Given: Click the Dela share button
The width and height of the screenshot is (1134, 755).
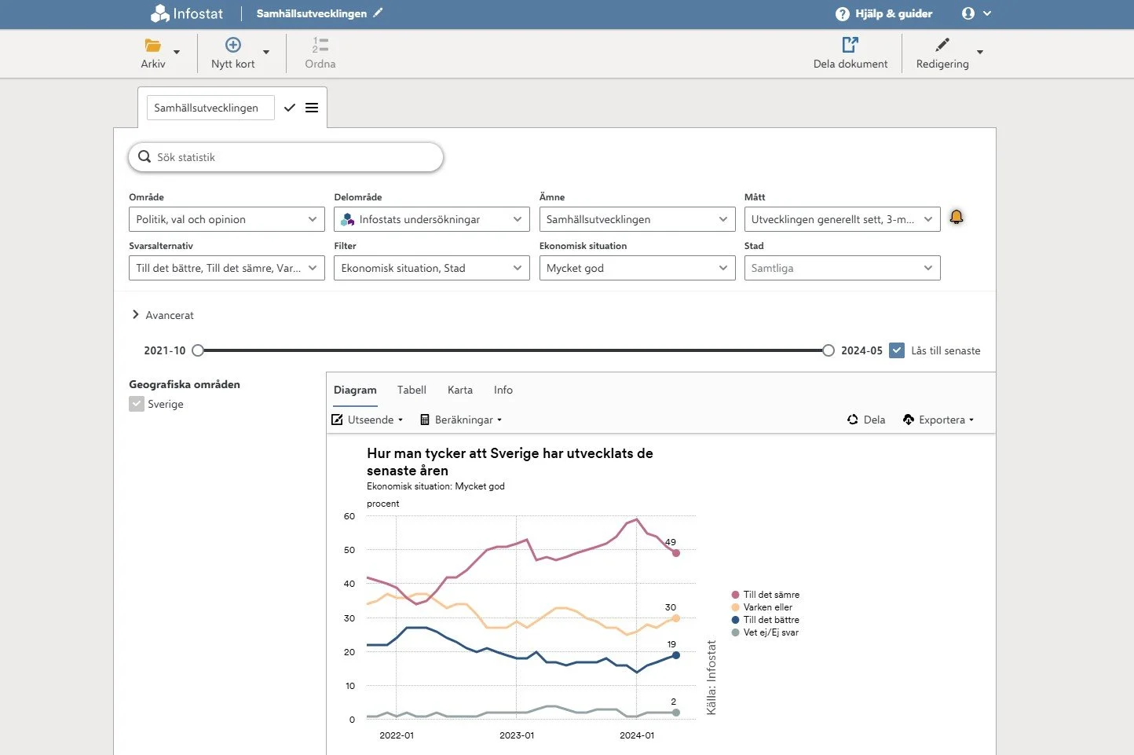Looking at the screenshot, I should click(866, 420).
